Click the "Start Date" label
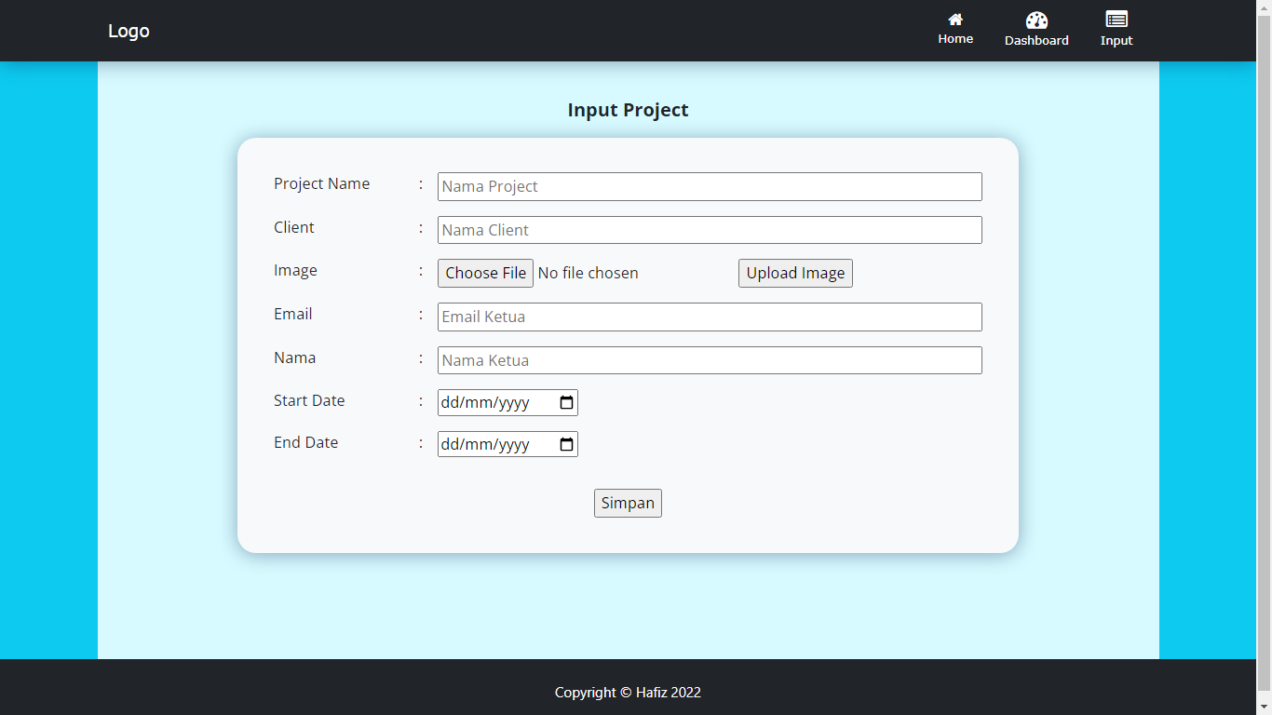1272x715 pixels. point(309,401)
